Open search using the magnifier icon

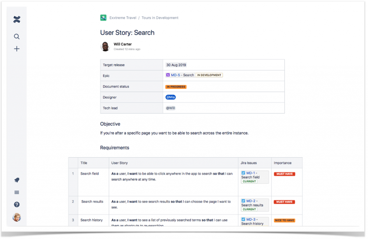click(x=17, y=36)
